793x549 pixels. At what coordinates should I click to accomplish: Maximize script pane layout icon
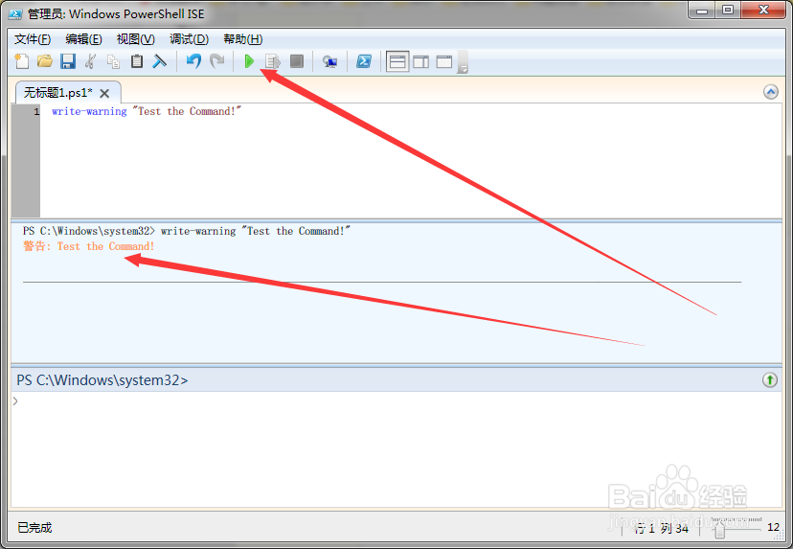pyautogui.click(x=444, y=61)
